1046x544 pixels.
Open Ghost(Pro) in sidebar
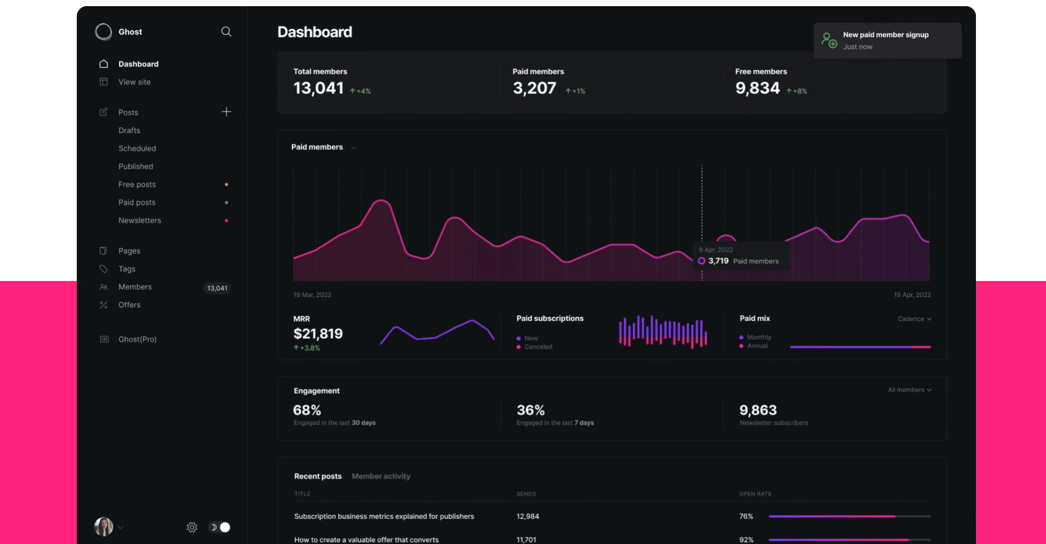138,339
